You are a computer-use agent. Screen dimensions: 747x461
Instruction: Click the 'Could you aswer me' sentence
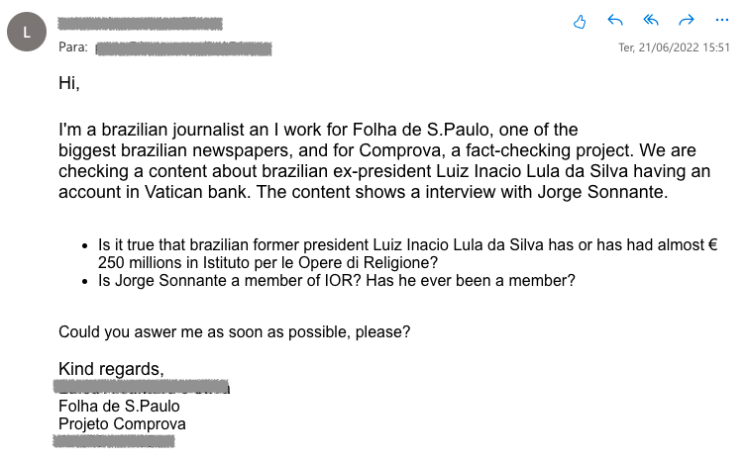(234, 332)
